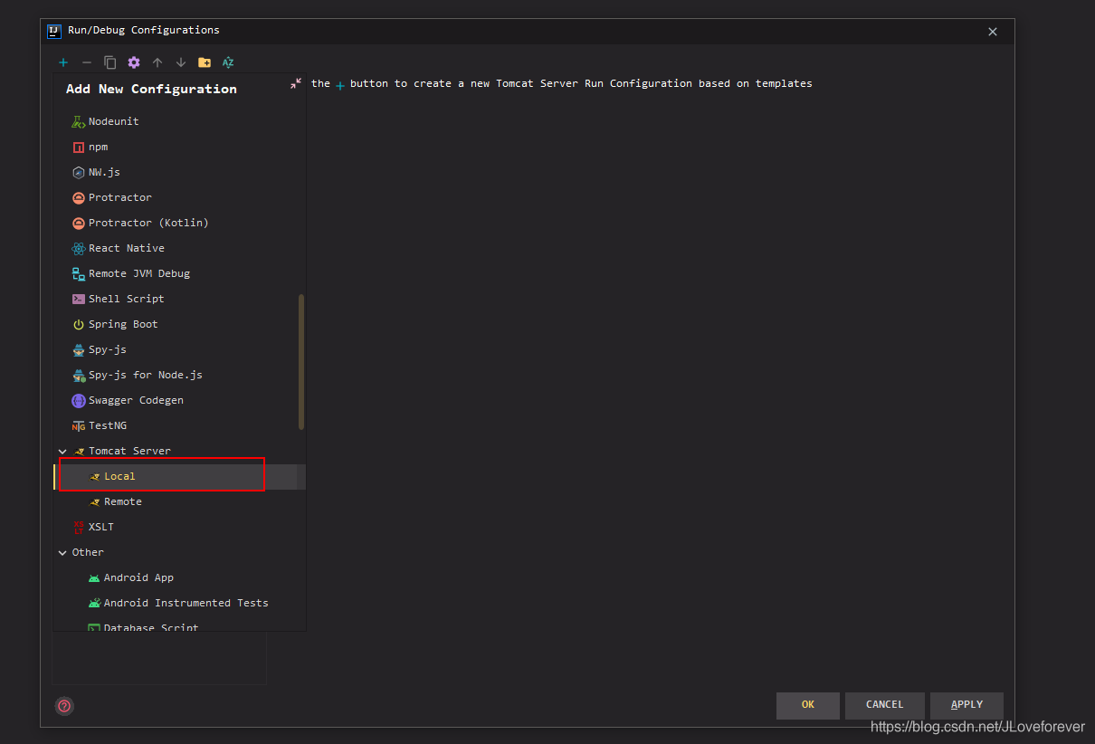Viewport: 1095px width, 744px height.
Task: Click the XSLT icon
Action: (x=79, y=527)
